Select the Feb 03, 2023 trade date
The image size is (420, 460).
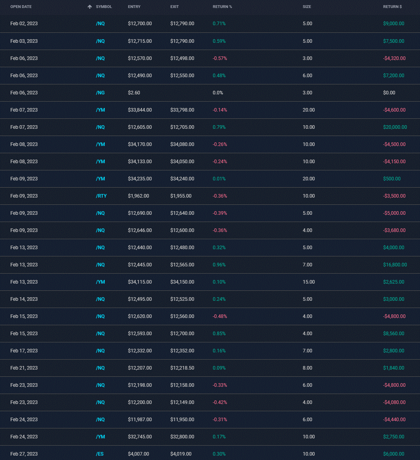tap(24, 41)
